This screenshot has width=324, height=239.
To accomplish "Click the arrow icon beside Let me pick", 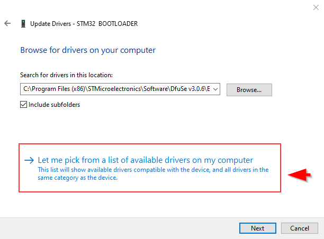I will point(29,160).
